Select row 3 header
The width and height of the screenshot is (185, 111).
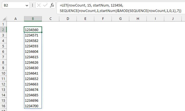click(x=3, y=35)
